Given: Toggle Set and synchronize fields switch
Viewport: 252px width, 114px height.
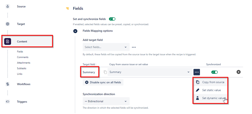Looking at the screenshot, I should pyautogui.click(x=112, y=19).
